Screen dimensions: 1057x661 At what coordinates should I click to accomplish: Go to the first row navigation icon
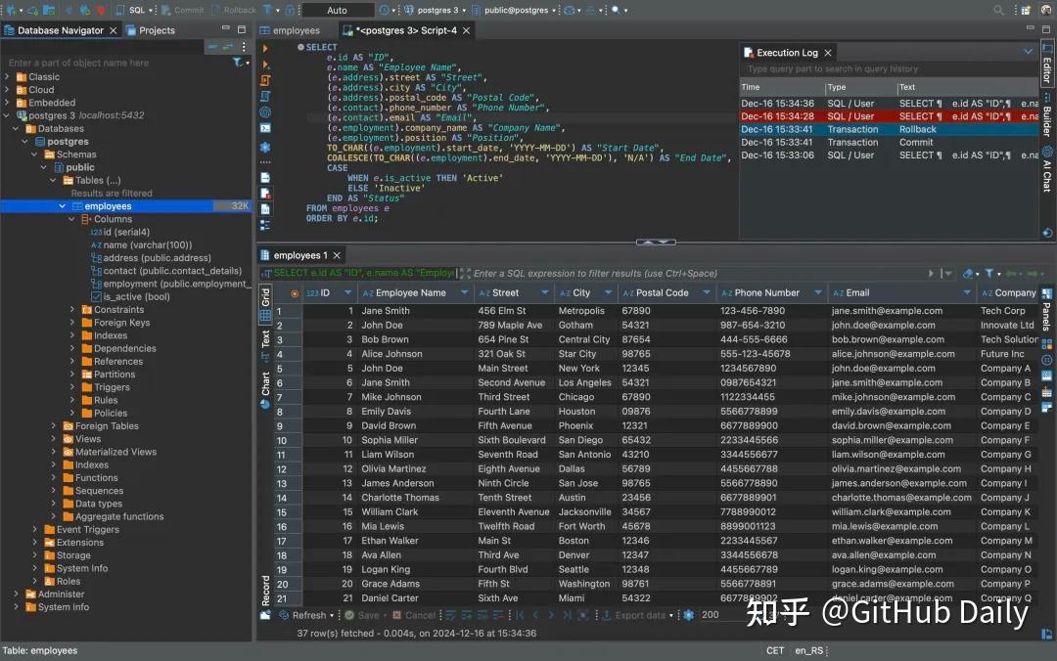520,615
